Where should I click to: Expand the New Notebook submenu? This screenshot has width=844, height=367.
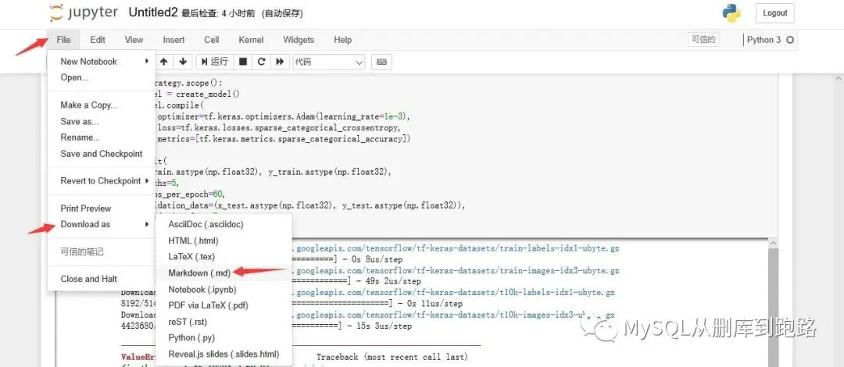102,62
